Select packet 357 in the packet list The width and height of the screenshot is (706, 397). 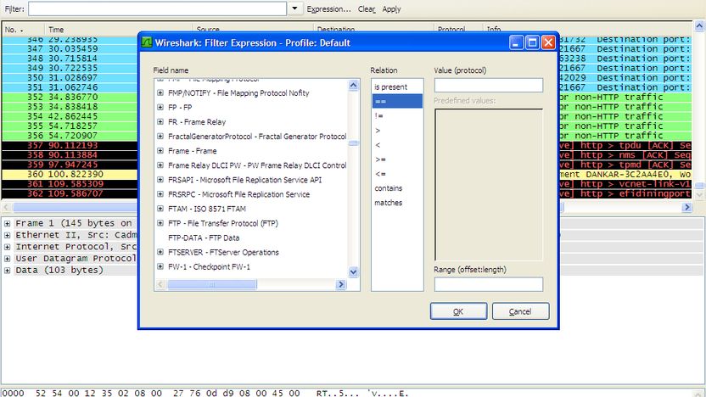tap(70, 145)
